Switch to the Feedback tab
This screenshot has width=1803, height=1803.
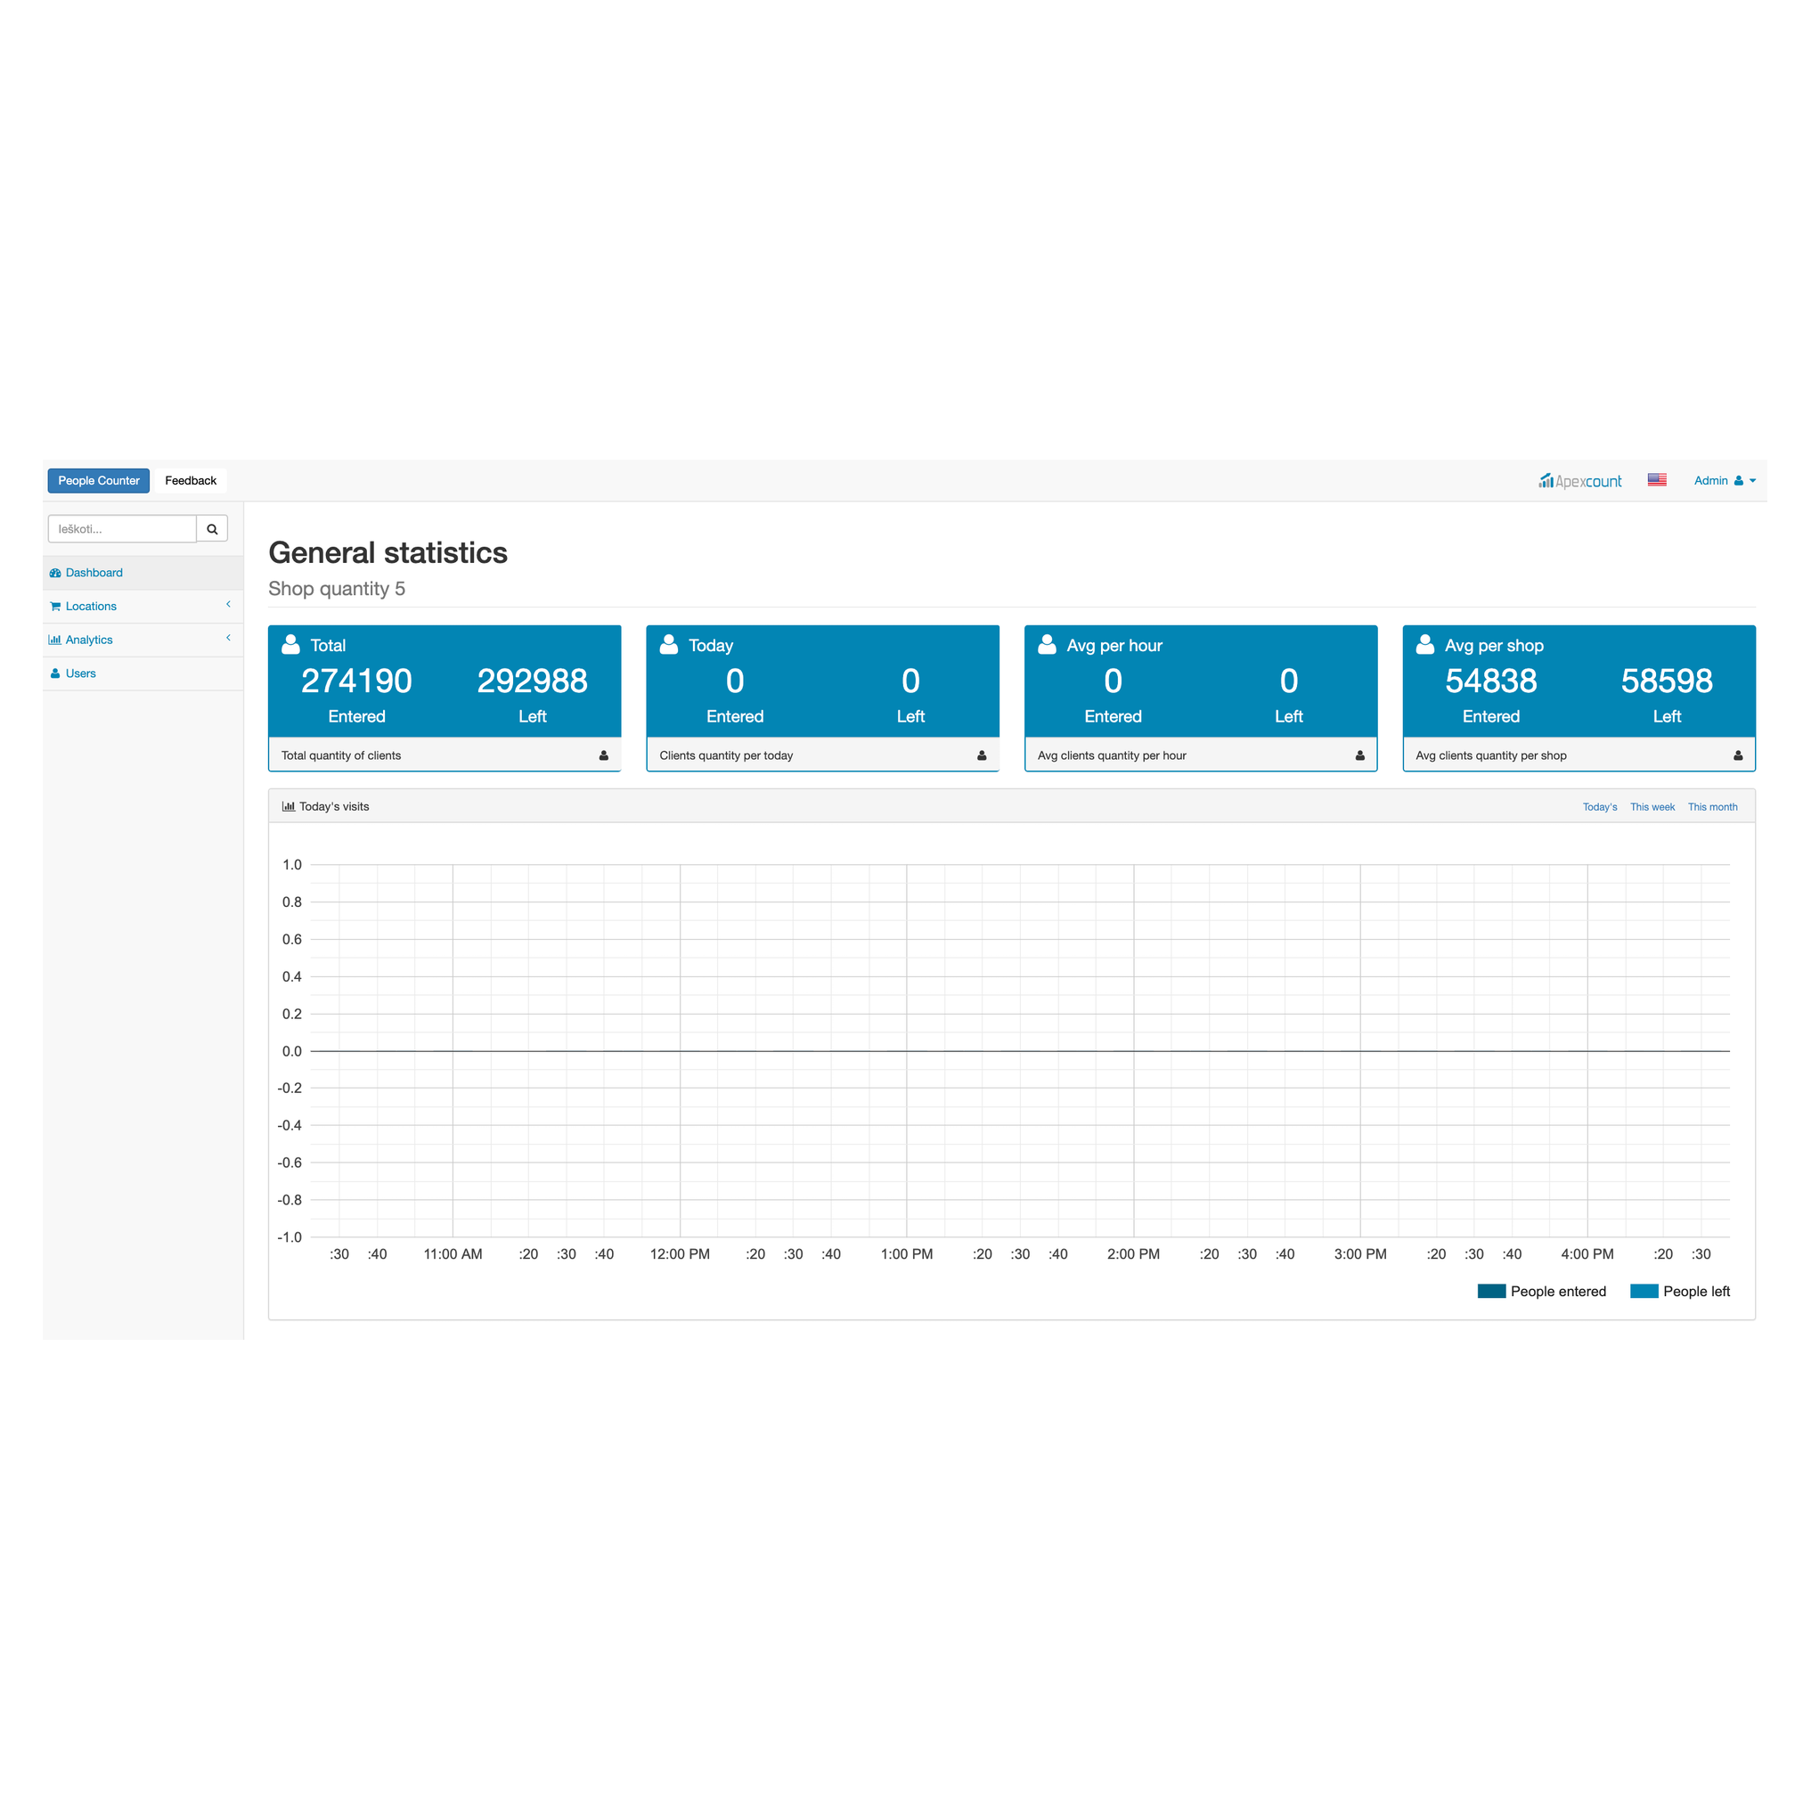[x=191, y=481]
